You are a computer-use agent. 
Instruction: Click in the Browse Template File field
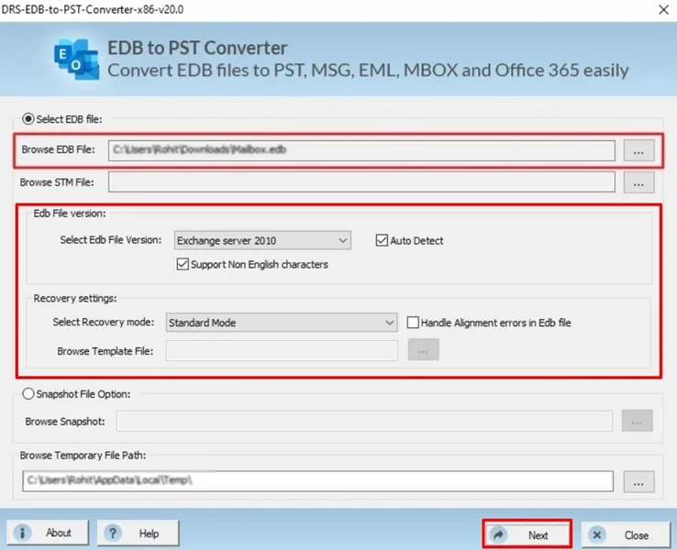(282, 350)
